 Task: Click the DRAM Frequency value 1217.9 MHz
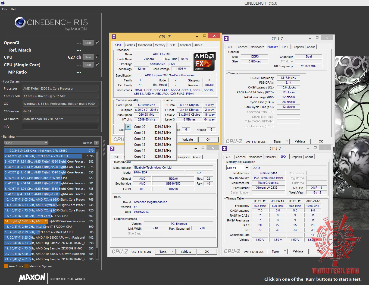(x=289, y=78)
